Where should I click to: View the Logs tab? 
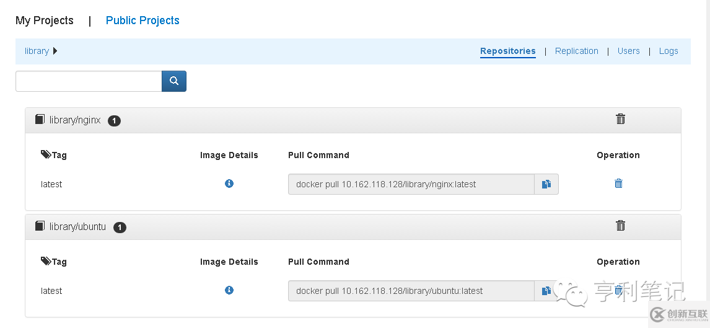click(668, 51)
